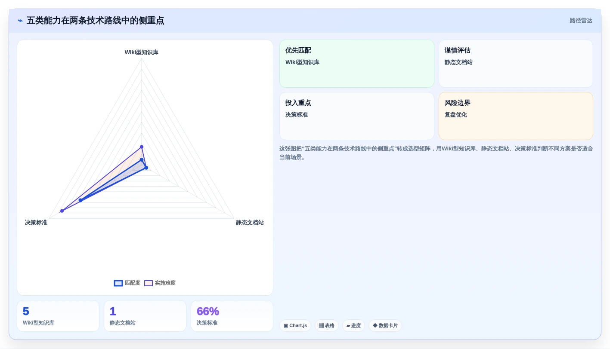This screenshot has width=610, height=349.
Task: Select the 谨慎评估 card
Action: coord(516,64)
